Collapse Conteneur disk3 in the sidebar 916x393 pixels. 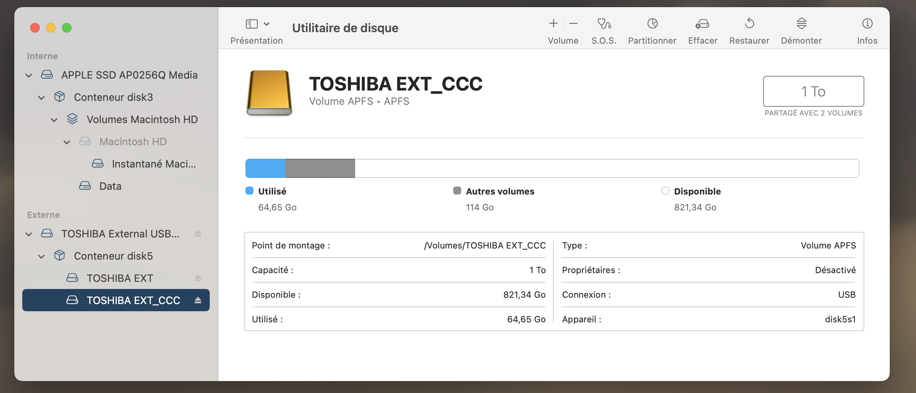(x=41, y=98)
